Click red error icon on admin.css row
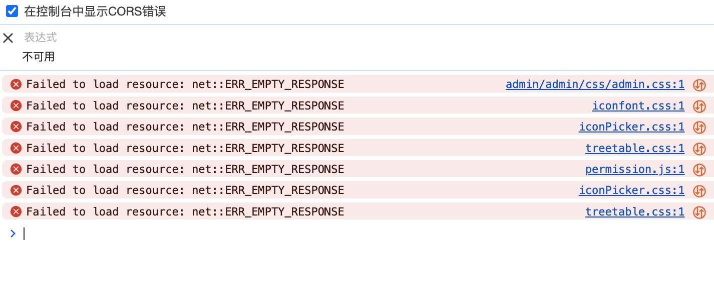 coord(16,84)
